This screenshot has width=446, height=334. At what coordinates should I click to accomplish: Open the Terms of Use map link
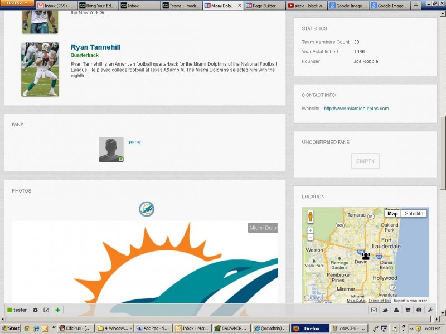pos(380,301)
